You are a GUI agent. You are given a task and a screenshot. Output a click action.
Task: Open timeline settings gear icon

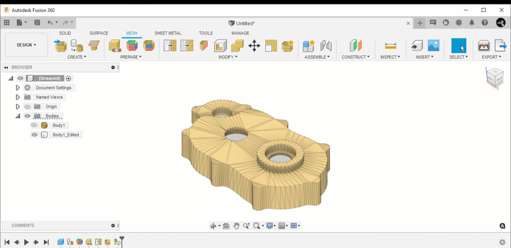(x=502, y=242)
